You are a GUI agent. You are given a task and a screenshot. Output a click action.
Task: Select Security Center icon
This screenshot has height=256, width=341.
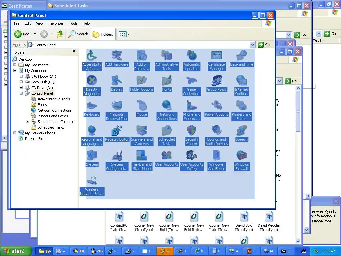click(x=191, y=136)
